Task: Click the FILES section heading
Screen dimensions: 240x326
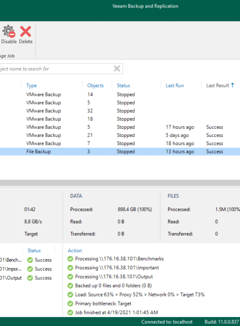Action: [173, 196]
